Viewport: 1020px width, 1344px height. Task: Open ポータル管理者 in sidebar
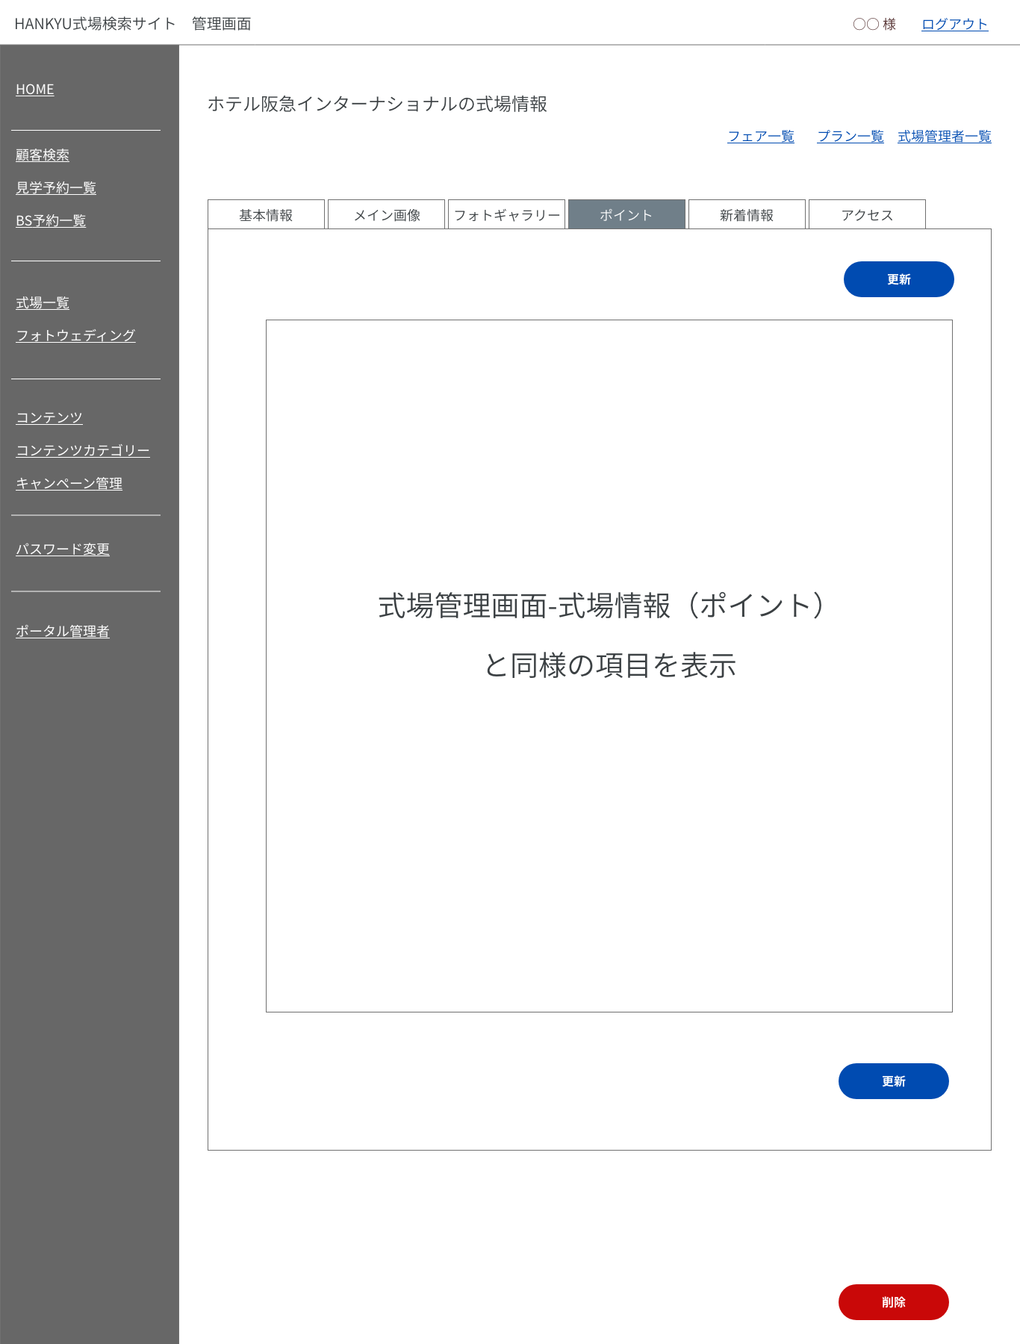tap(63, 632)
